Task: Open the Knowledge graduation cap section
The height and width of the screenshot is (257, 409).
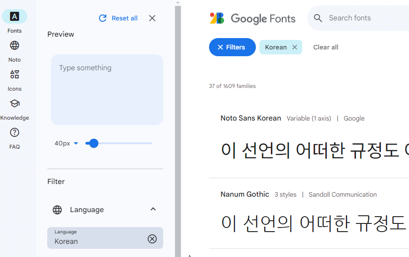Action: tap(15, 103)
